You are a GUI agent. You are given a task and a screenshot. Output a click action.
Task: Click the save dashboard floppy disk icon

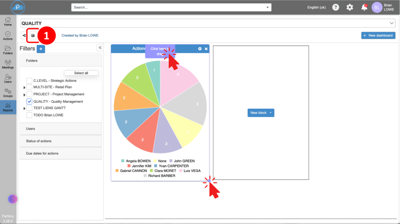pos(33,35)
